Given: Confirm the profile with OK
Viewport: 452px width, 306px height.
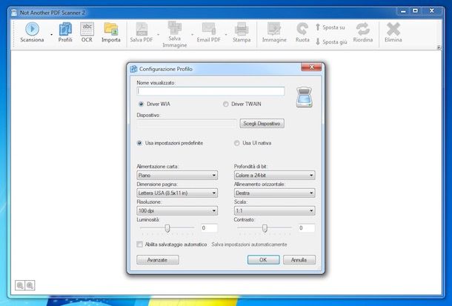Looking at the screenshot, I should [263, 260].
